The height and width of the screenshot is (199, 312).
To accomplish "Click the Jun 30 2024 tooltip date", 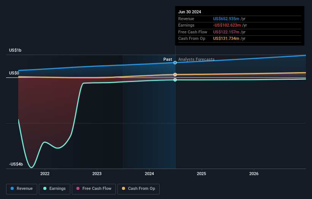I will (190, 12).
